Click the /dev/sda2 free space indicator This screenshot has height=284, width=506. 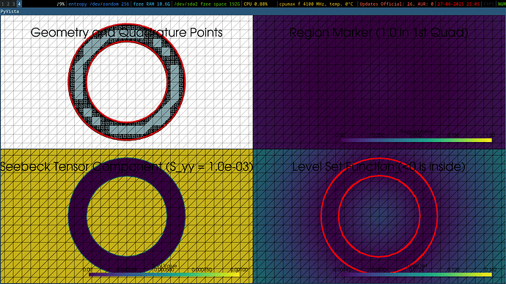[x=207, y=4]
